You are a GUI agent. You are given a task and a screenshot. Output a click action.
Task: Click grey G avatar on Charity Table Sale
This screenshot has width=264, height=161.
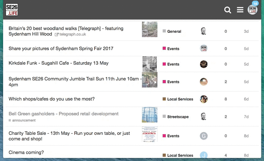pos(204,136)
